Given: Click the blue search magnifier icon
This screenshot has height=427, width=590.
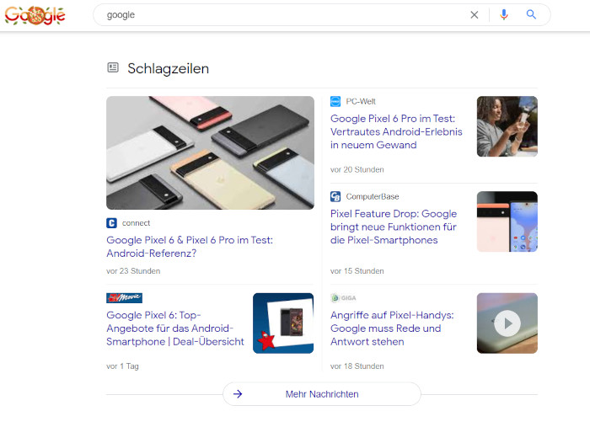Looking at the screenshot, I should click(531, 15).
